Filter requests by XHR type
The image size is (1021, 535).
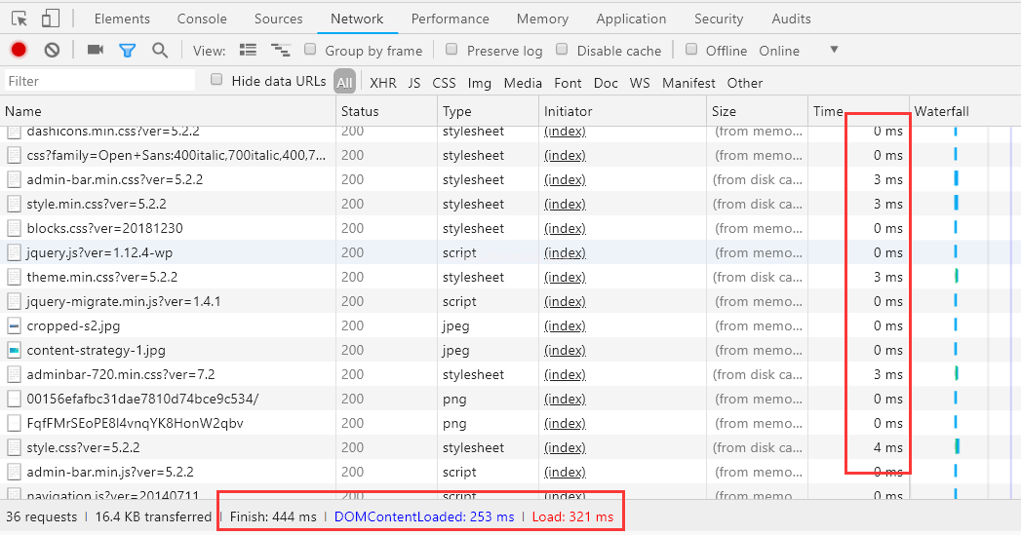click(382, 83)
